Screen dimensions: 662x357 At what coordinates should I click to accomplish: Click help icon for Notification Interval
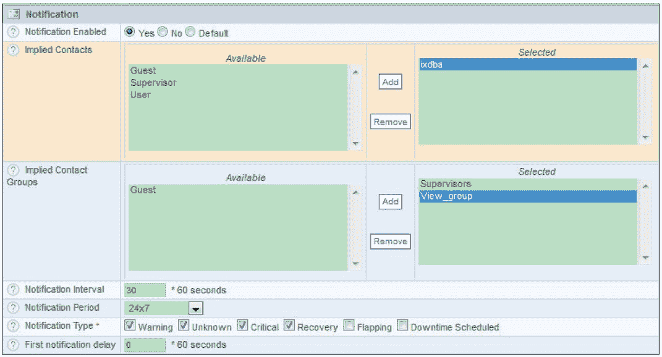click(x=12, y=290)
